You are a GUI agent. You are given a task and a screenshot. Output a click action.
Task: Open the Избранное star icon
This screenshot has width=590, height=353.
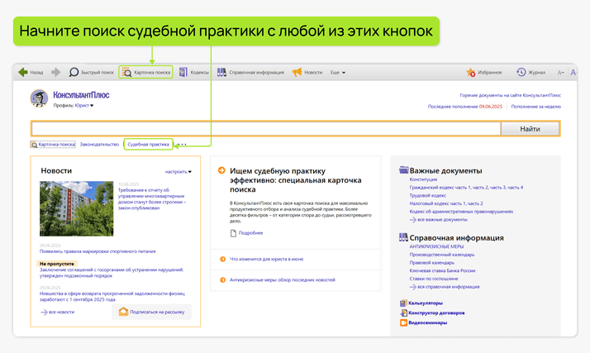pos(471,72)
